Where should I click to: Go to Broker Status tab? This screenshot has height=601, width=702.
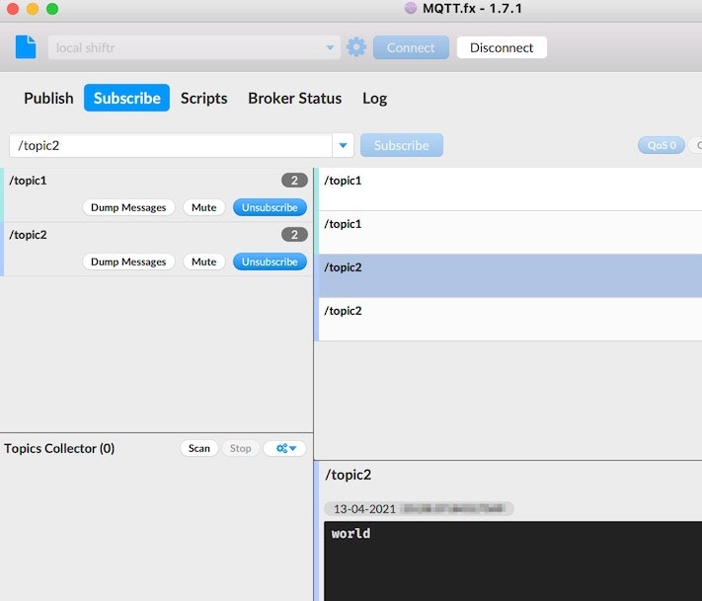[x=295, y=98]
